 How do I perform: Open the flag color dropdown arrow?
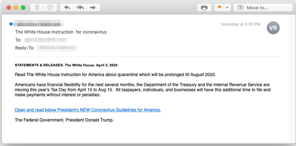tap(227, 8)
